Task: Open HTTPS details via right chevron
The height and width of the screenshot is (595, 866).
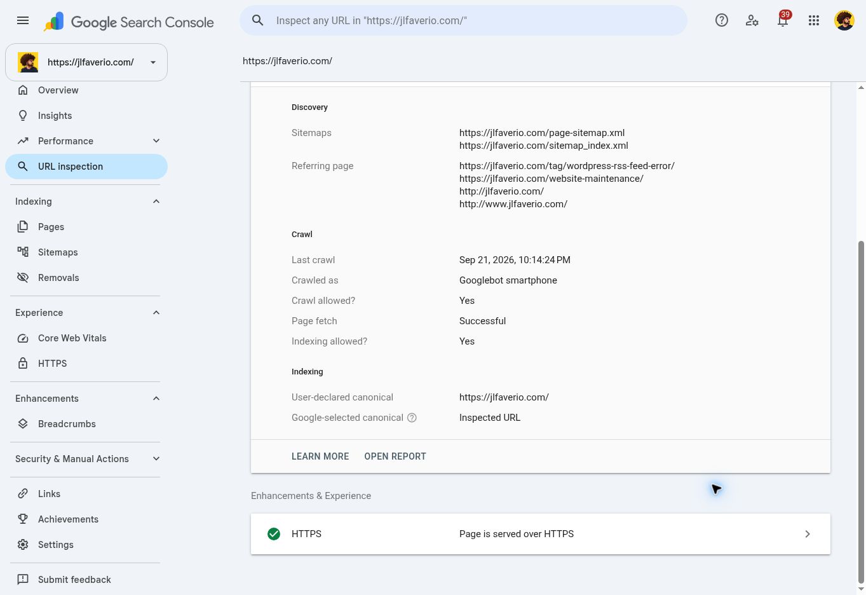Action: pyautogui.click(x=808, y=534)
